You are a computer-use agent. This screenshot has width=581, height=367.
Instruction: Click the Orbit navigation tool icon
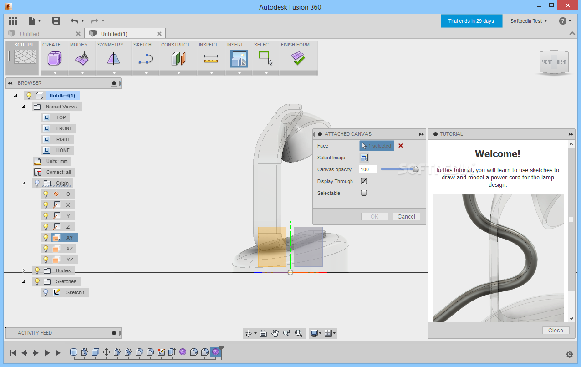tap(248, 333)
